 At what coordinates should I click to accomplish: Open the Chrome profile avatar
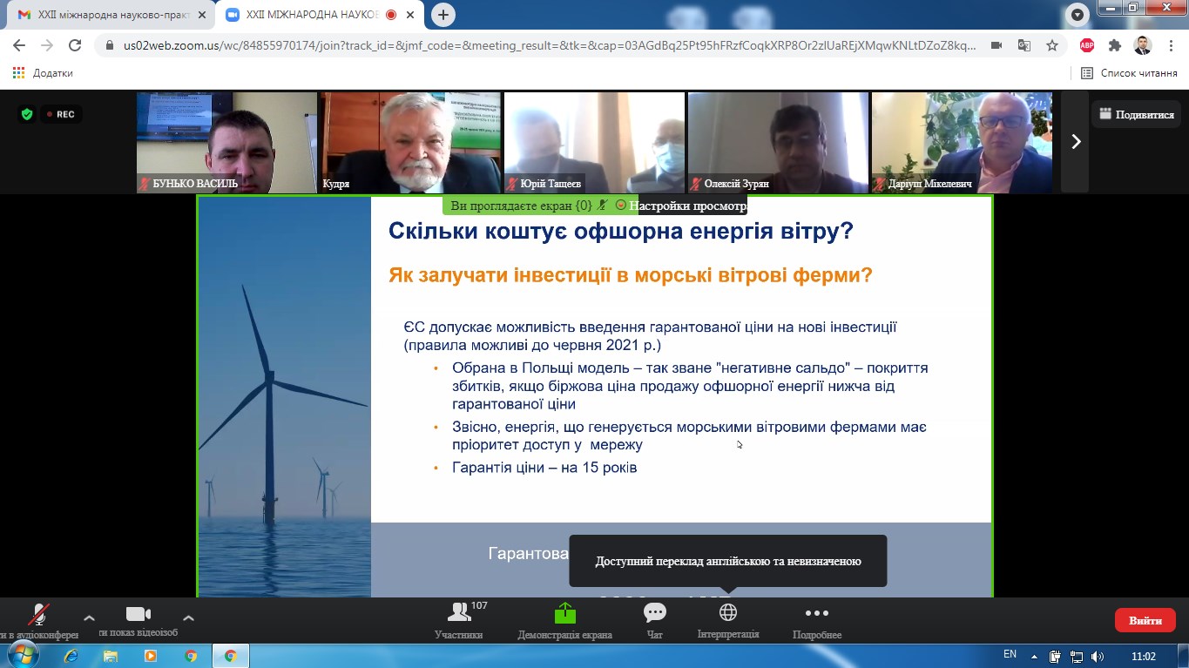1143,45
